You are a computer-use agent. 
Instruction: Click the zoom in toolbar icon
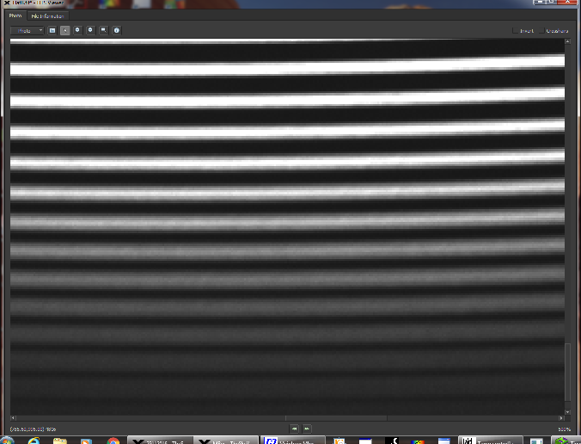(77, 30)
